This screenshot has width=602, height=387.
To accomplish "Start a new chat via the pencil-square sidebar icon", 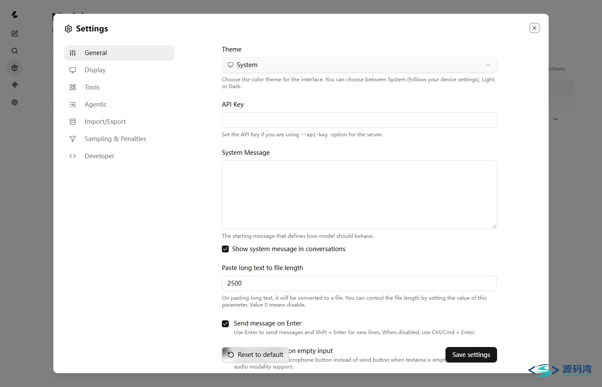I will click(15, 34).
